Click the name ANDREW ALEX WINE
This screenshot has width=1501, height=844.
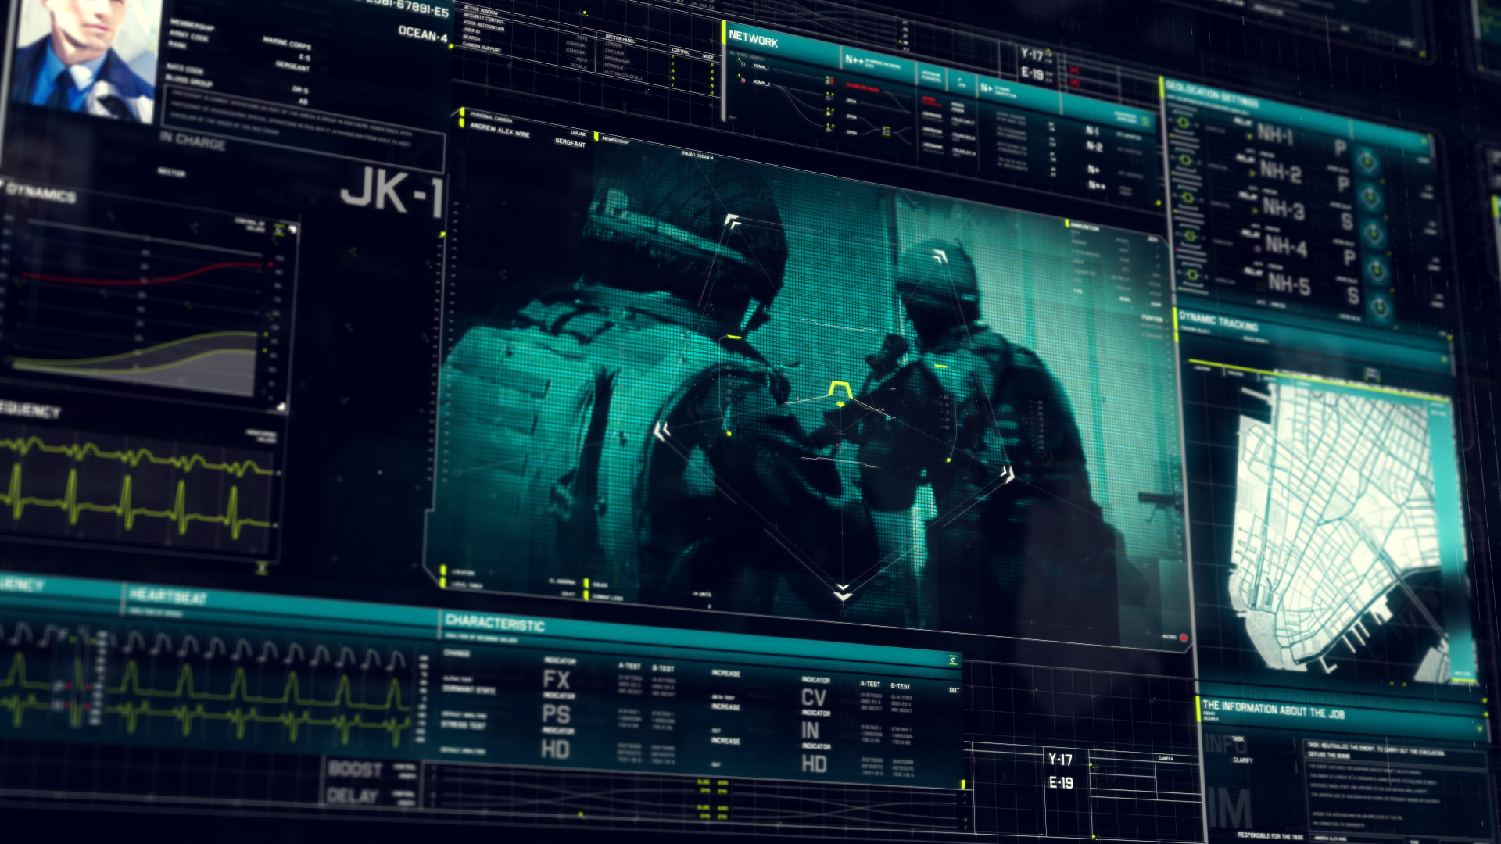coord(500,130)
